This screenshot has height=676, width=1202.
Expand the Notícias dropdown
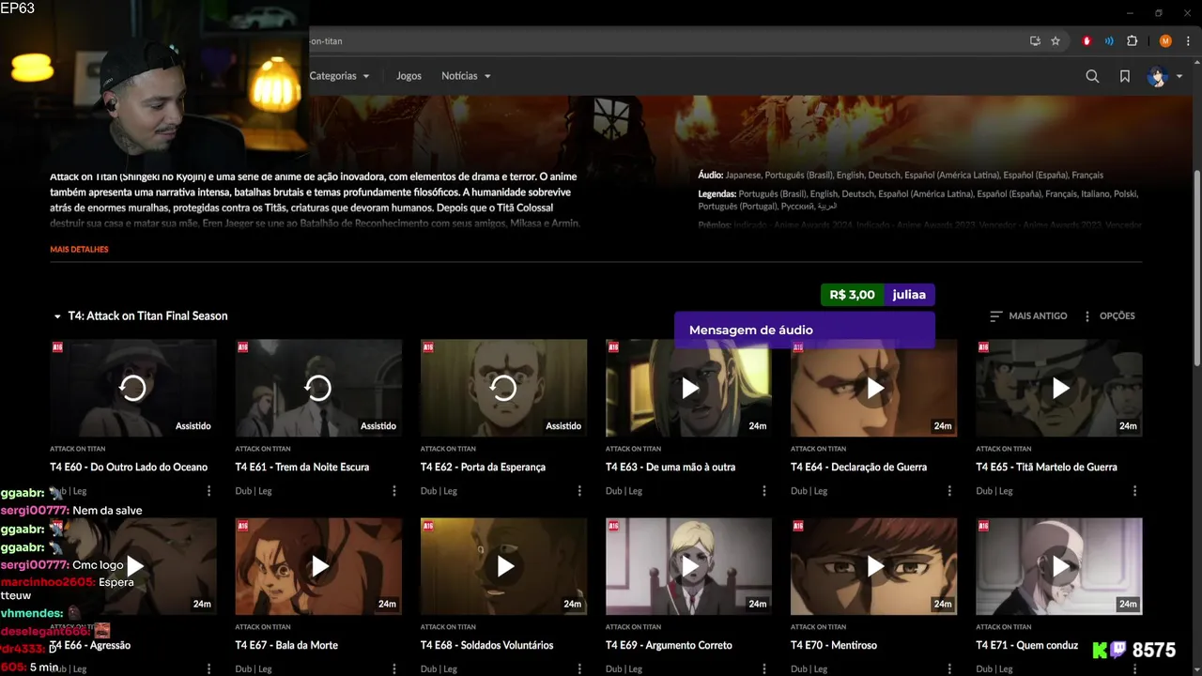pos(466,76)
